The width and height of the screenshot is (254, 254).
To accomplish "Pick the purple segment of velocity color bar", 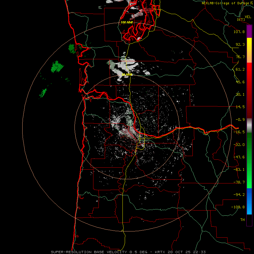I will tap(249, 32).
